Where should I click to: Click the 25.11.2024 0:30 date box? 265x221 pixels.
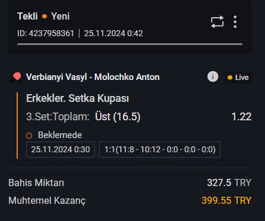pyautogui.click(x=60, y=149)
